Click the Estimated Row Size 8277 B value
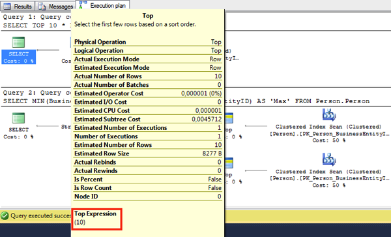 coord(212,153)
